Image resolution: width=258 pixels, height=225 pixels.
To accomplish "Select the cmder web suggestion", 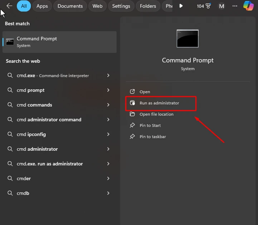I will 59,178.
